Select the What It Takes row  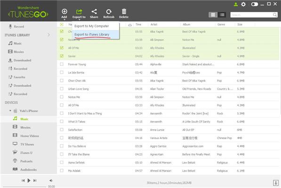(168, 122)
